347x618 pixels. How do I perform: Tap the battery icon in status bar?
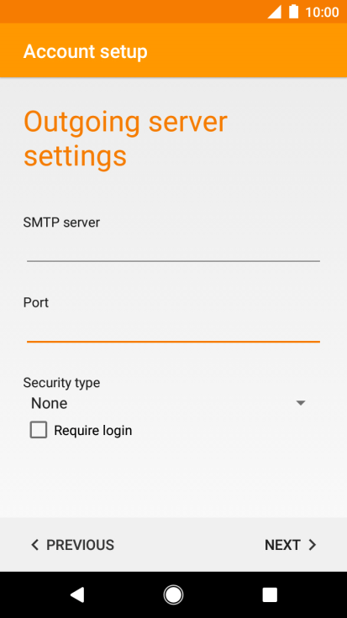[293, 12]
